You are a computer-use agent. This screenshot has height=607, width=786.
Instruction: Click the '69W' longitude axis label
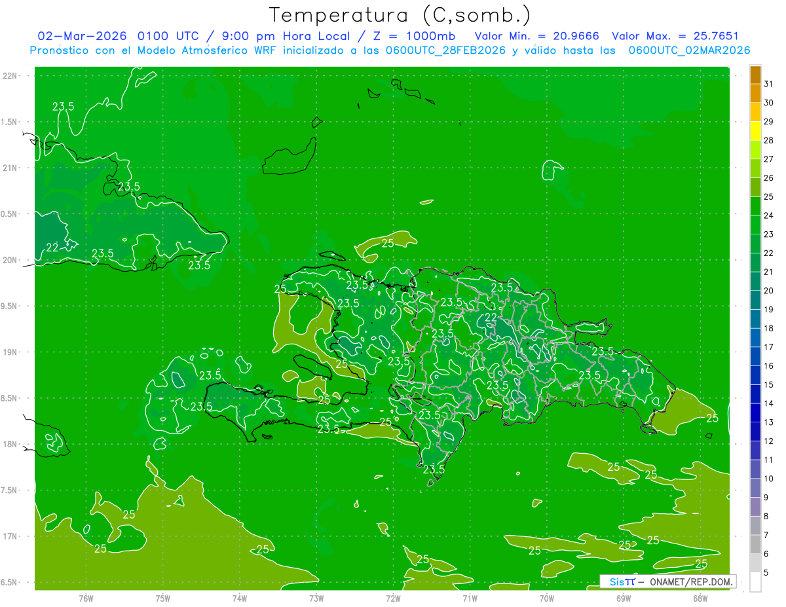623,598
